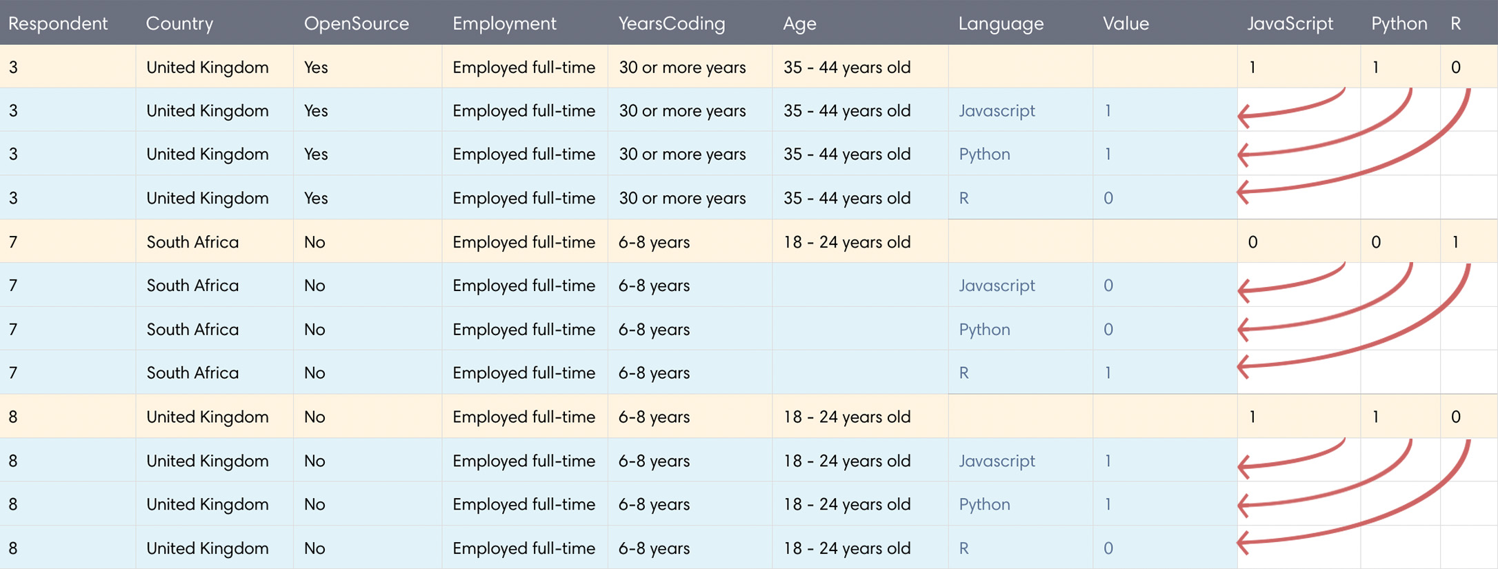Click Python count 0 in respondent 7's orange row

(x=1376, y=242)
